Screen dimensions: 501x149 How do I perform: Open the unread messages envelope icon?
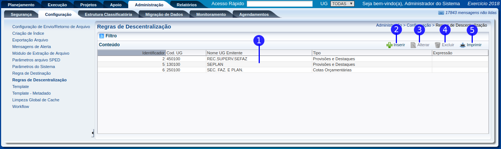tap(441, 13)
